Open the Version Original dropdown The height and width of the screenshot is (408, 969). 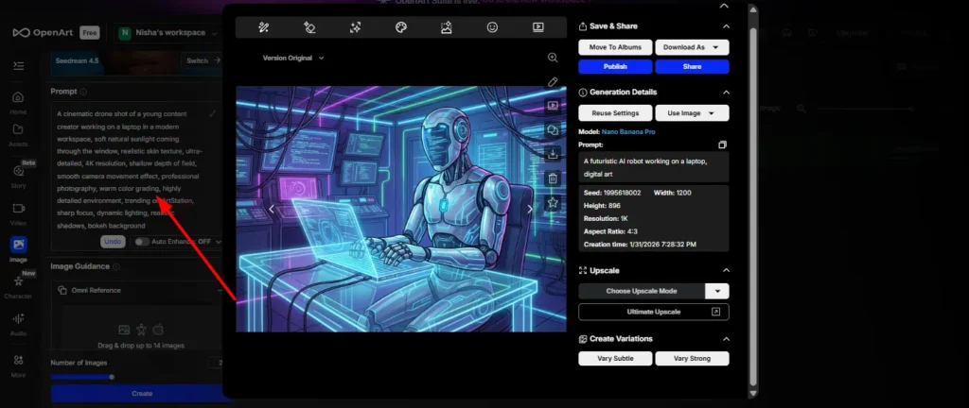293,58
